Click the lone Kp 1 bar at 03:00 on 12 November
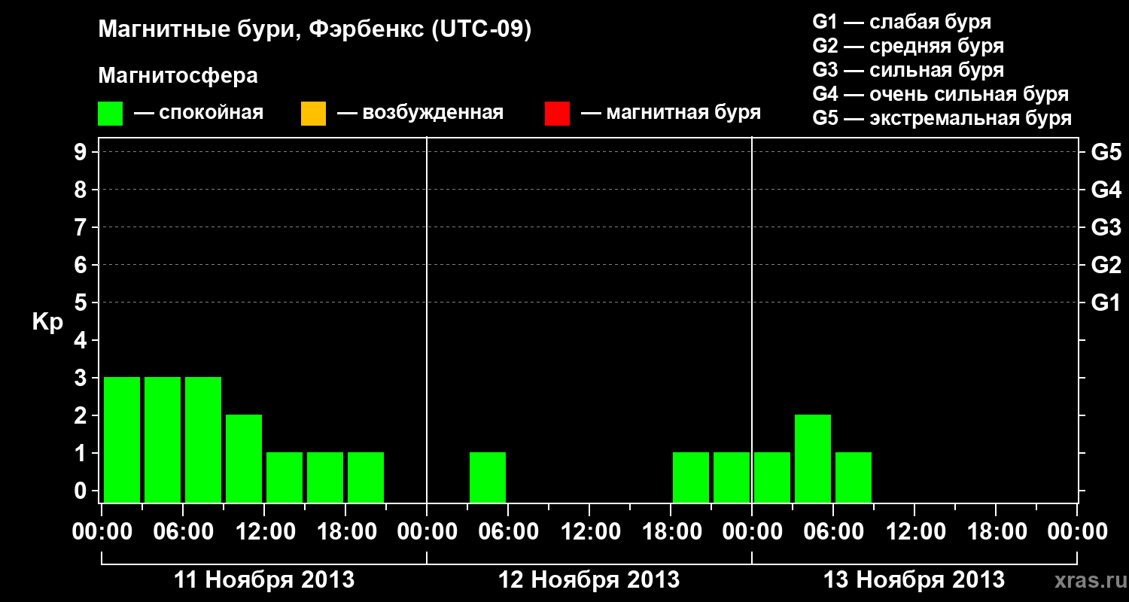The image size is (1129, 602). pos(488,477)
